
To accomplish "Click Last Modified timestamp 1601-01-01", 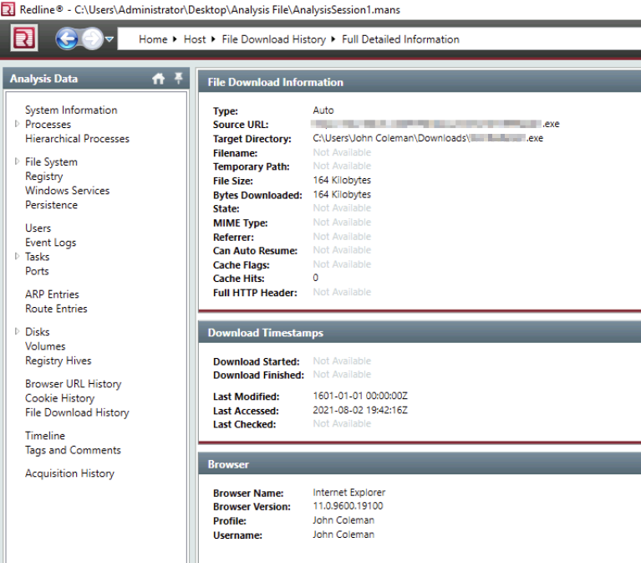I will (360, 396).
